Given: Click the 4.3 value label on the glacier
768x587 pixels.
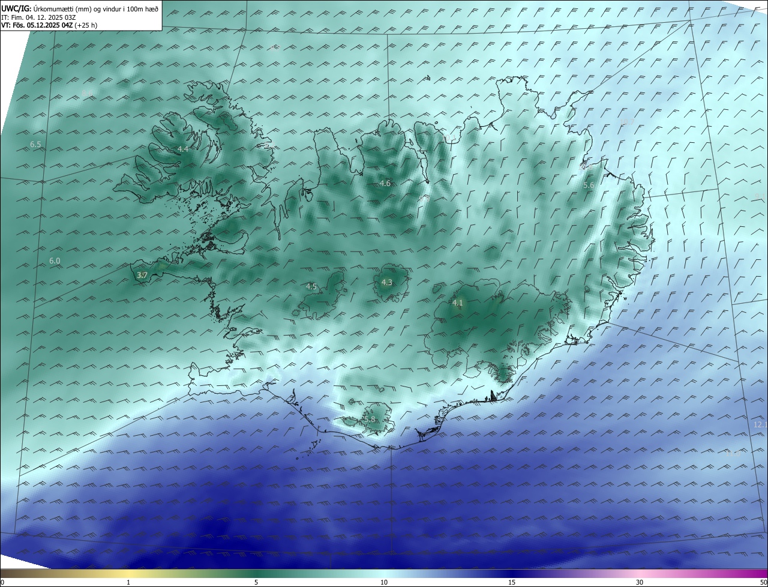Looking at the screenshot, I should coord(387,282).
